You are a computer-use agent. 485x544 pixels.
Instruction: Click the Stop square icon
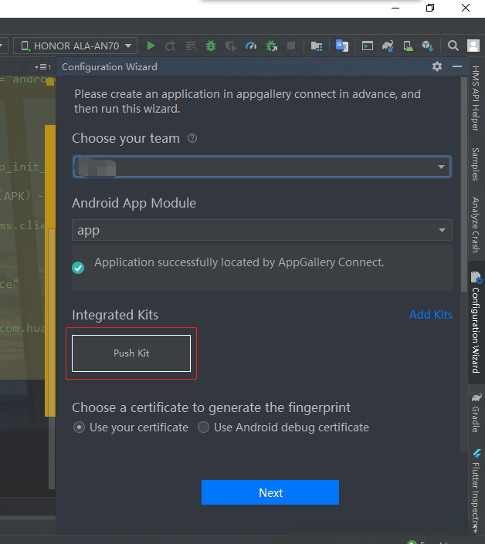tap(291, 46)
